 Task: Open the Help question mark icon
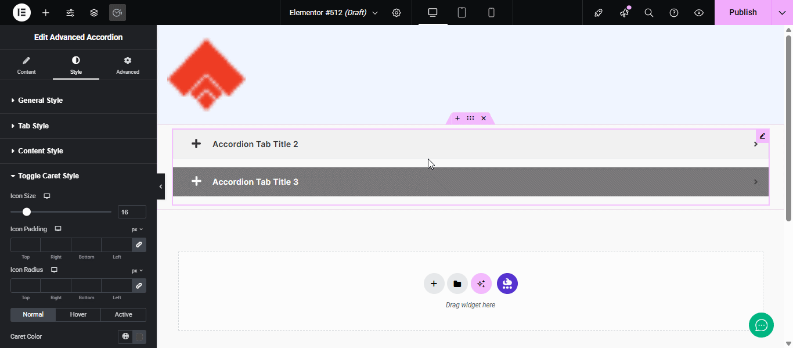coord(674,12)
